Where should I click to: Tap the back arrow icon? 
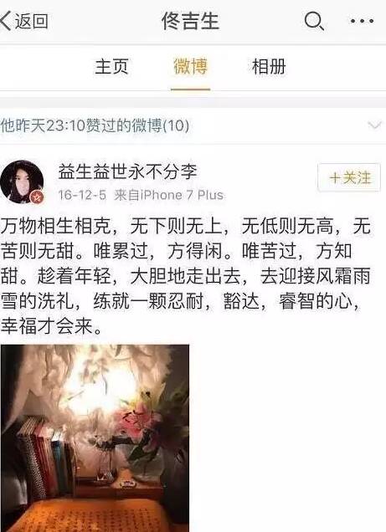pyautogui.click(x=5, y=21)
